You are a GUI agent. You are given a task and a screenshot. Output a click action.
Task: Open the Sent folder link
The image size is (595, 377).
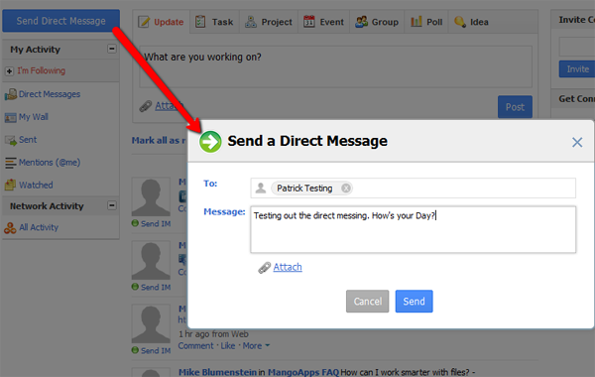28,140
